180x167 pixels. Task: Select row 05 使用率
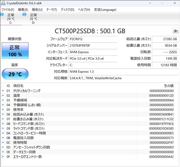point(88,110)
